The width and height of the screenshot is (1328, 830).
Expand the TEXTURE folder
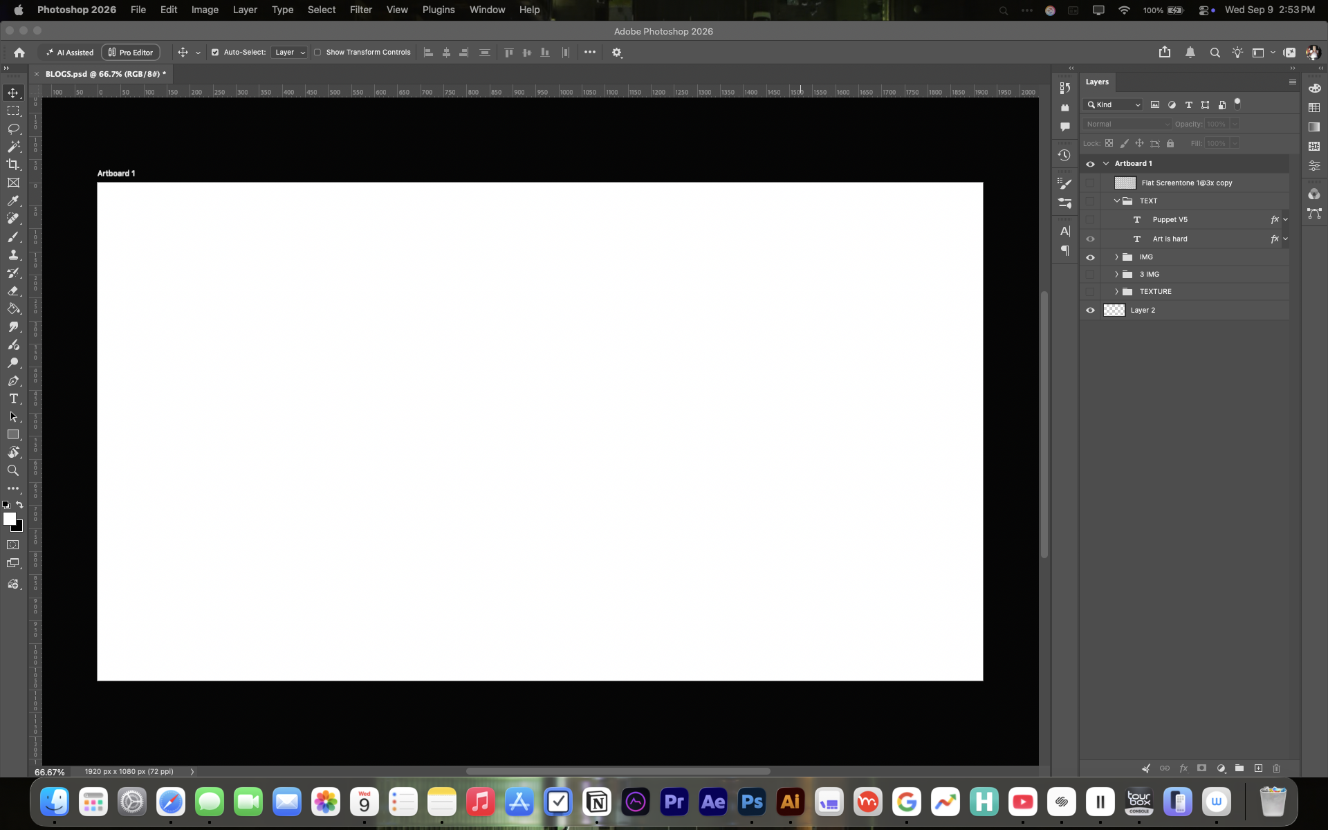(x=1116, y=292)
